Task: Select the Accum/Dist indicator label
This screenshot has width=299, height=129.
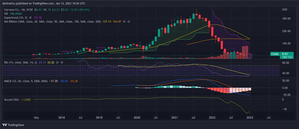Action: pos(11,100)
